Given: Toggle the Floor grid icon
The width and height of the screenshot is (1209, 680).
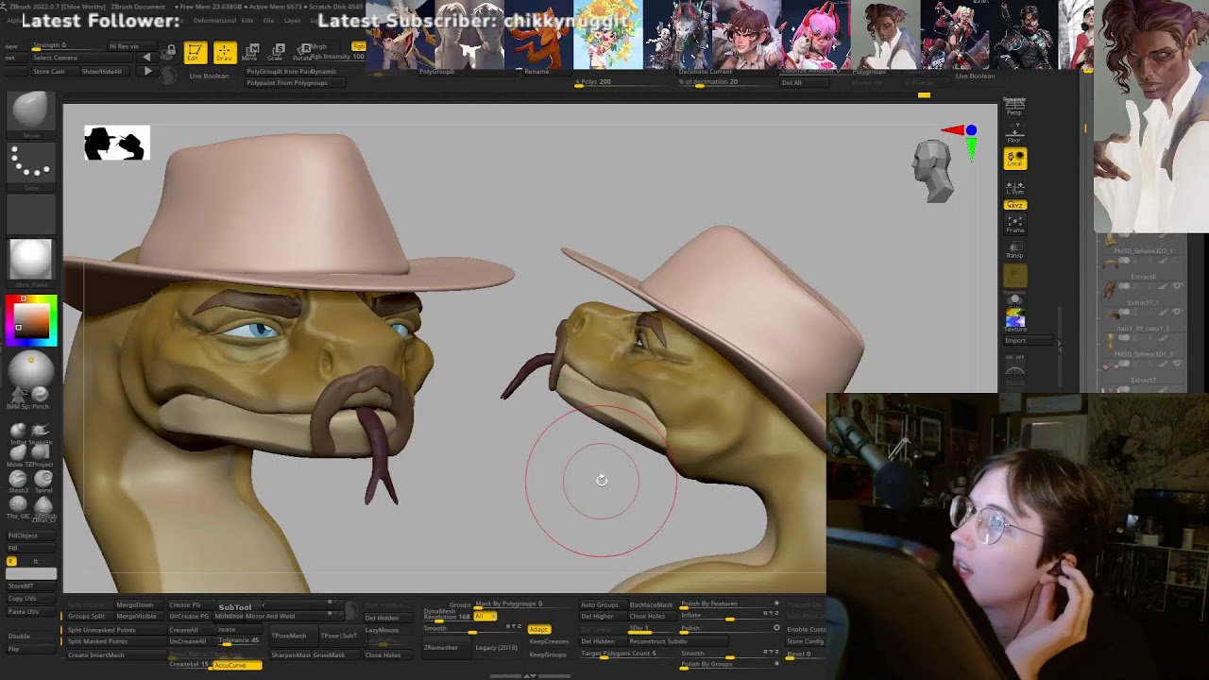Looking at the screenshot, I should coord(1014,133).
